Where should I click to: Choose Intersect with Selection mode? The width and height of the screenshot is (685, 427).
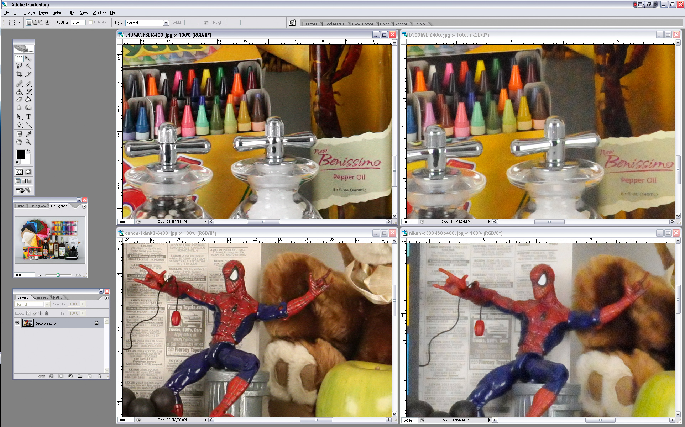(47, 22)
